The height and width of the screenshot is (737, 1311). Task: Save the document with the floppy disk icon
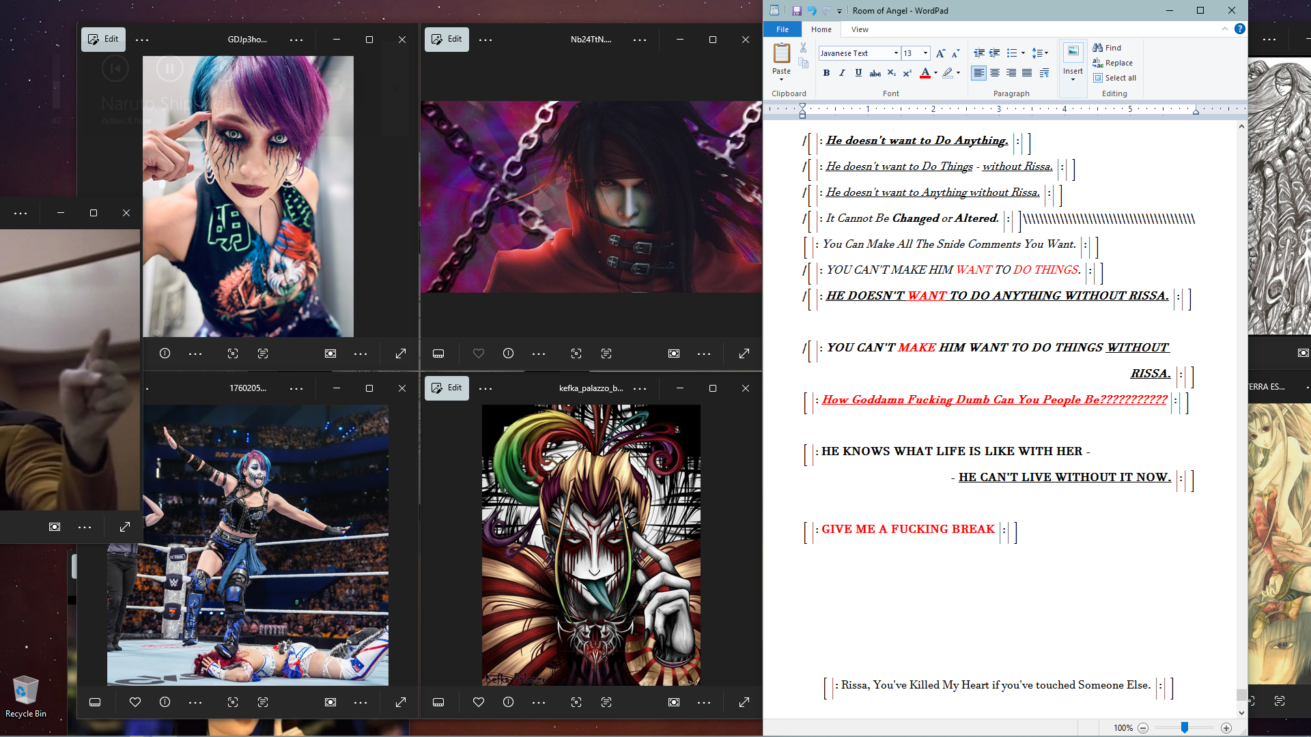point(796,11)
